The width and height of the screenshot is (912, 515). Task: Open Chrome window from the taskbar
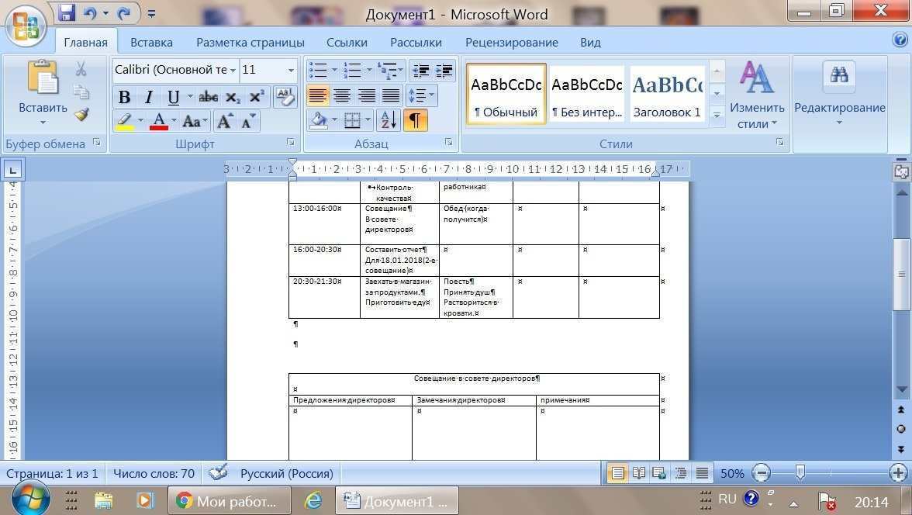[x=229, y=501]
